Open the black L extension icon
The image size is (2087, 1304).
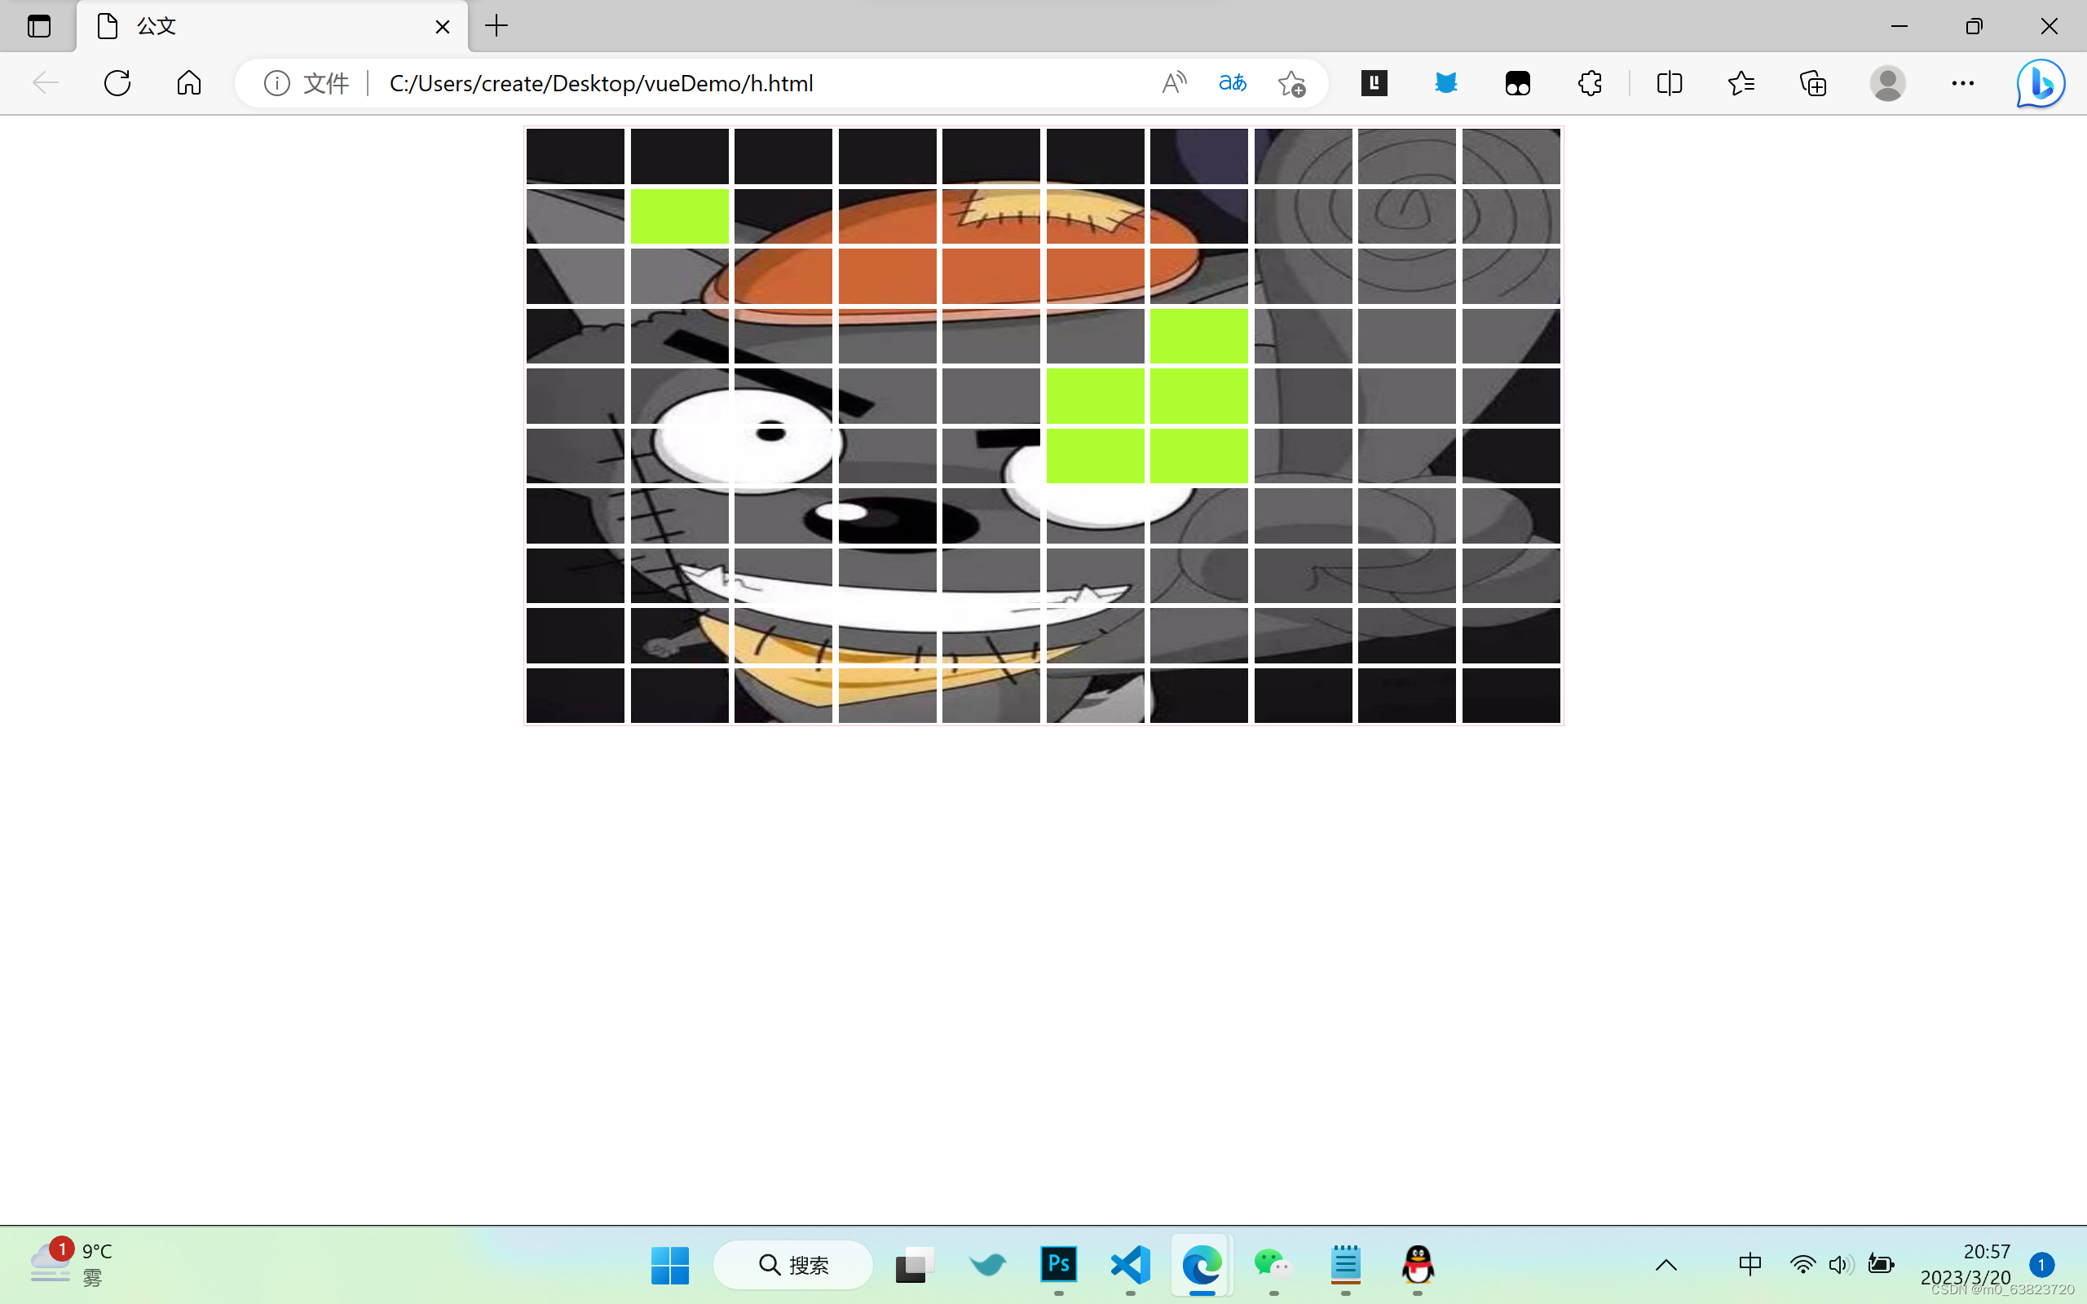pyautogui.click(x=1374, y=83)
